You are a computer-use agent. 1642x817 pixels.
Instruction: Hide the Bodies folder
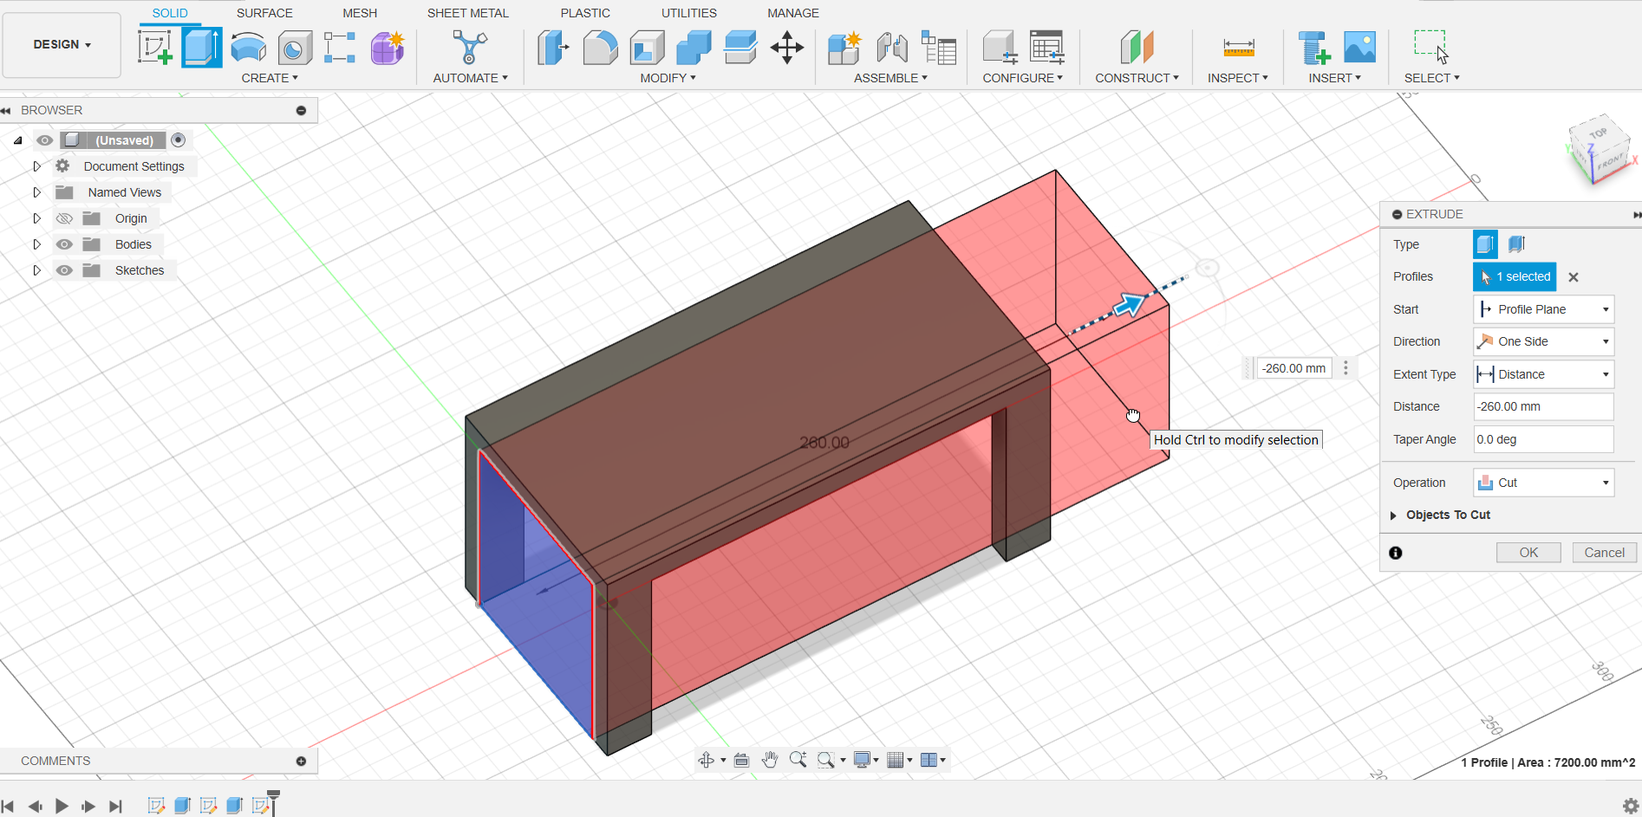coord(64,244)
